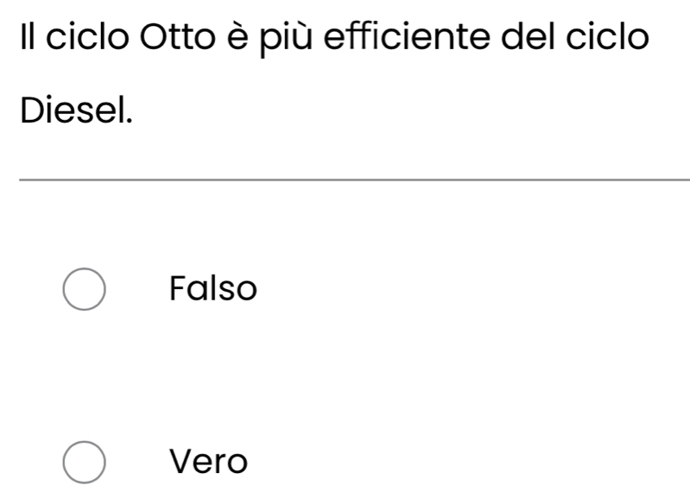Mark the statement as true
690x498 pixels.
point(85,463)
